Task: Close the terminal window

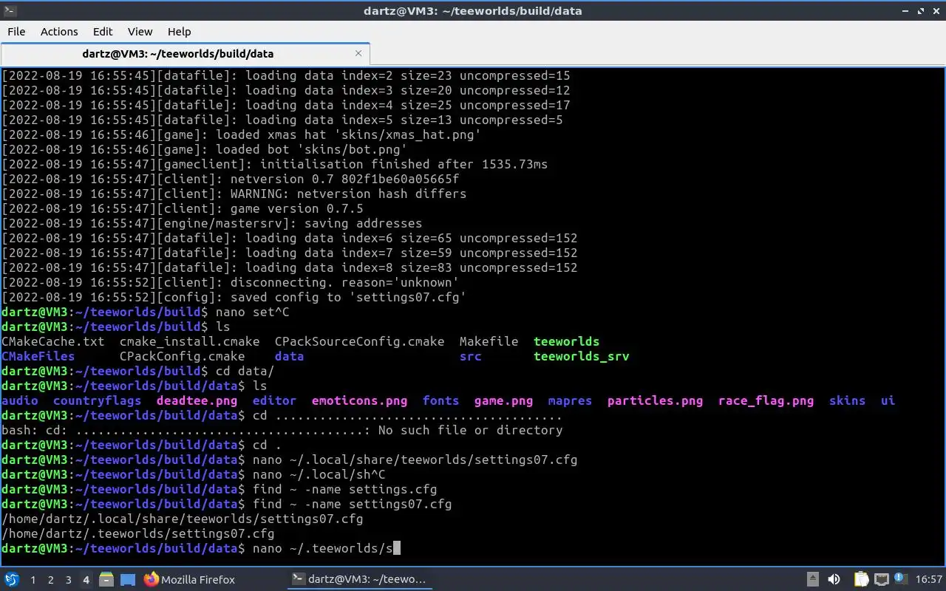Action: pyautogui.click(x=936, y=11)
